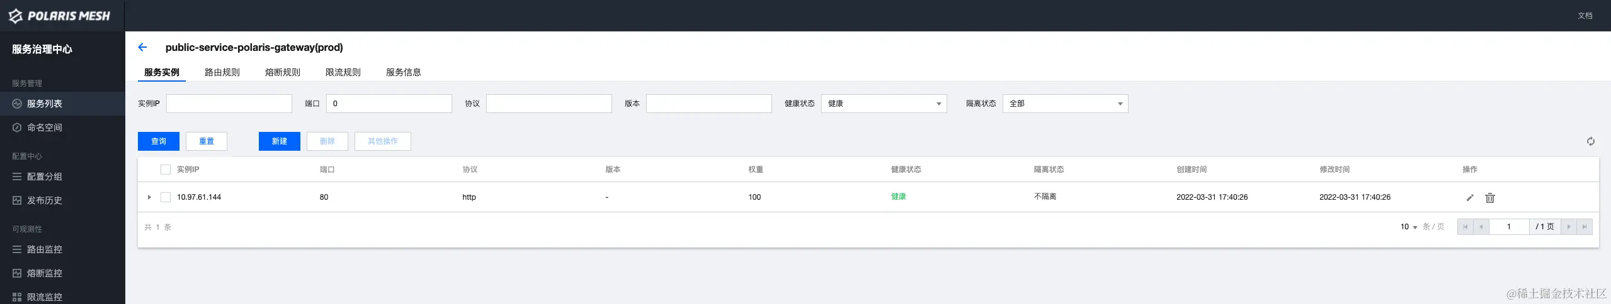Focus the 实例IP filter input

[x=229, y=104]
